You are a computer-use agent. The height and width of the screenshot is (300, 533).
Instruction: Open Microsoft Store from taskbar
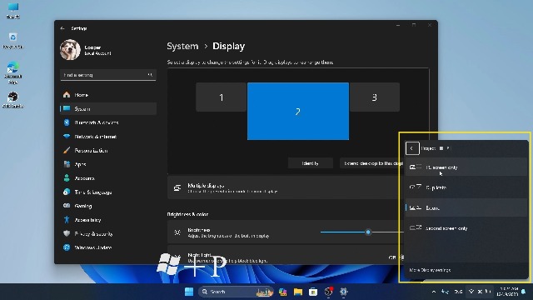coord(313,292)
